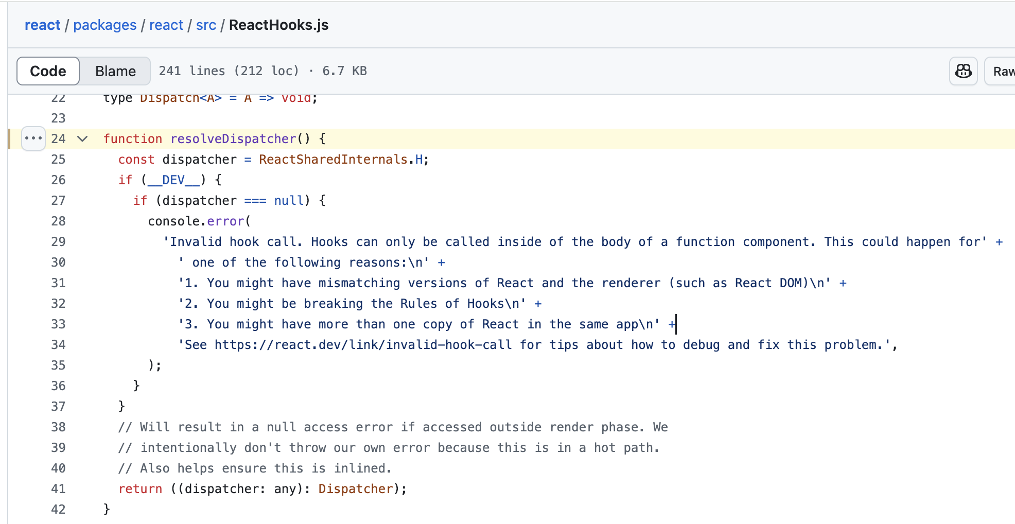Click the resolveDispatcher function name
This screenshot has width=1015, height=524.
click(x=233, y=139)
